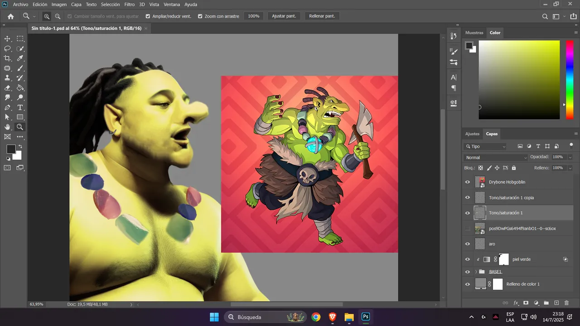Hide the aro layer
The width and height of the screenshot is (580, 326).
tap(468, 244)
